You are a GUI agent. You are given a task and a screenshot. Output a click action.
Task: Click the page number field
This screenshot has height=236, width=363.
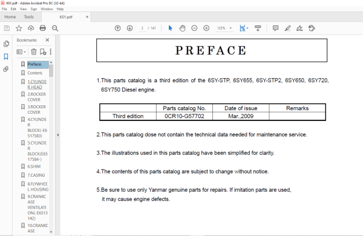coord(142,28)
